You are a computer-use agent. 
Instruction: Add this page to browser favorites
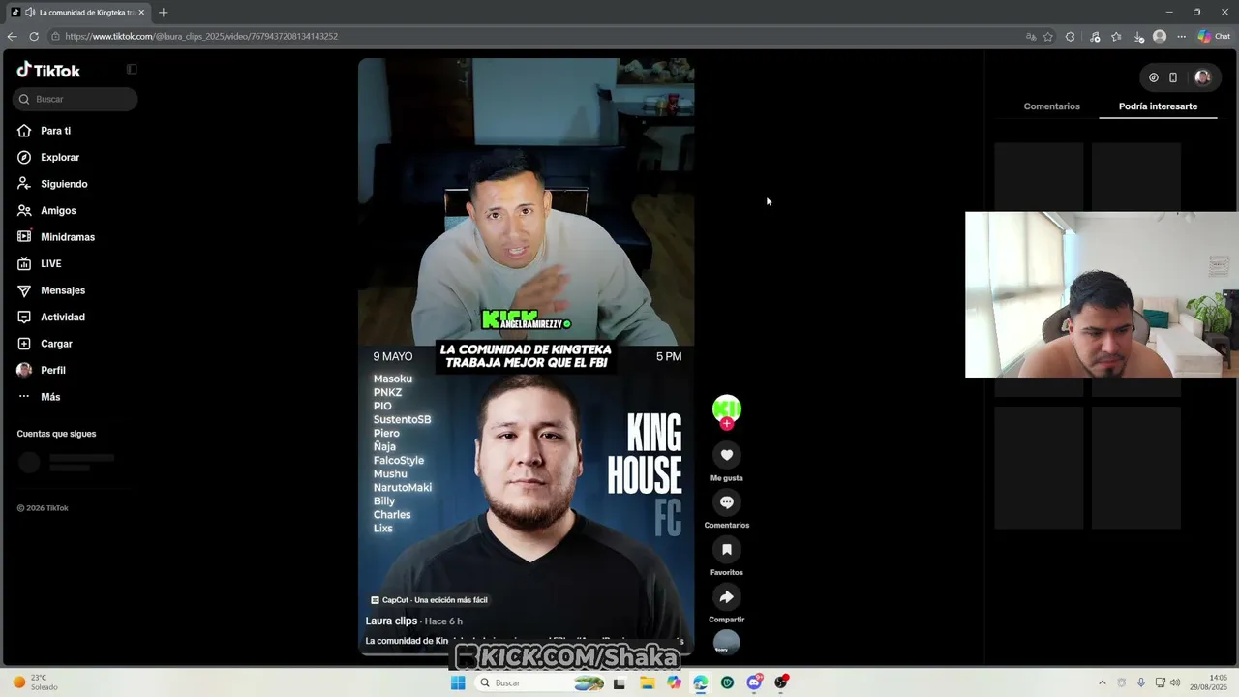click(x=1048, y=37)
